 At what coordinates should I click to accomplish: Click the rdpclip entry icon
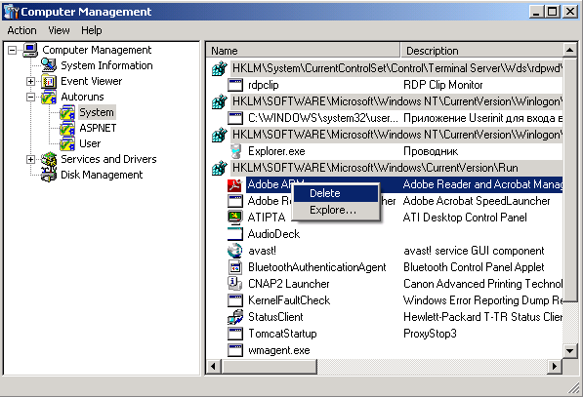click(x=235, y=85)
